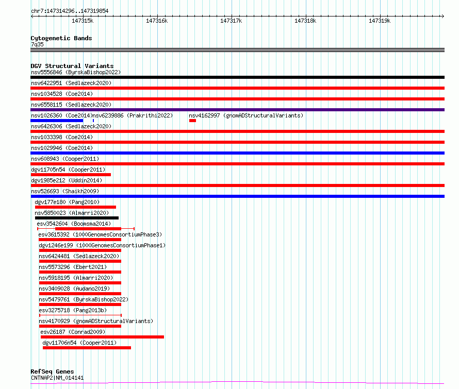459x389 pixels.
Task: Open dgv11706n54 (Cooper2011) variant label
Action: coord(79,343)
